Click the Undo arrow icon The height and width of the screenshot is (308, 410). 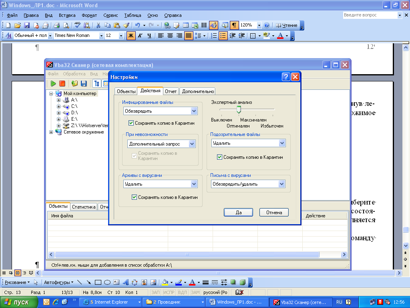(138, 25)
